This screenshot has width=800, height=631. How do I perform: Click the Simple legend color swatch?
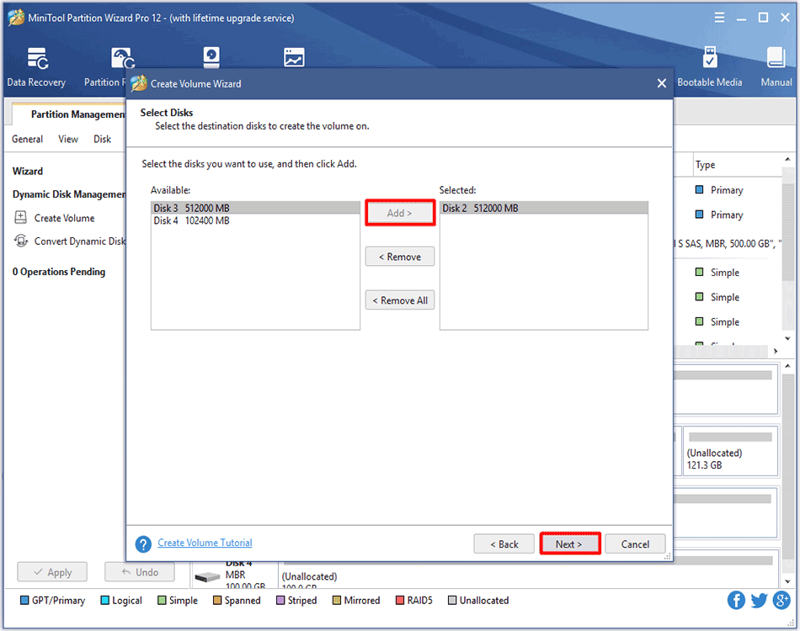162,600
